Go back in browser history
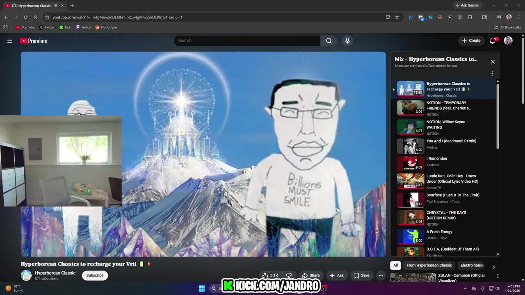Image resolution: width=525 pixels, height=295 pixels. point(6,17)
